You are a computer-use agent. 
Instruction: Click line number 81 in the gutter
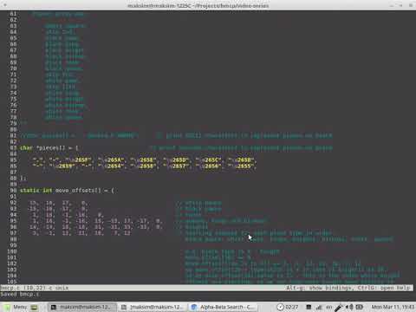coord(13,135)
